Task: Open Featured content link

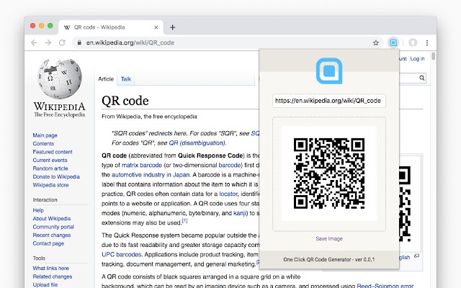Action: tap(53, 152)
